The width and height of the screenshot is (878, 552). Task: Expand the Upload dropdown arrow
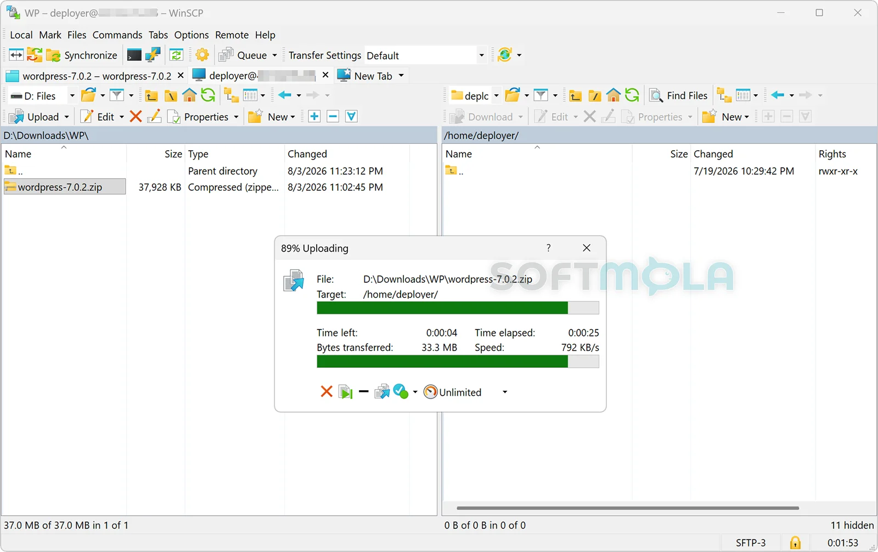(67, 117)
